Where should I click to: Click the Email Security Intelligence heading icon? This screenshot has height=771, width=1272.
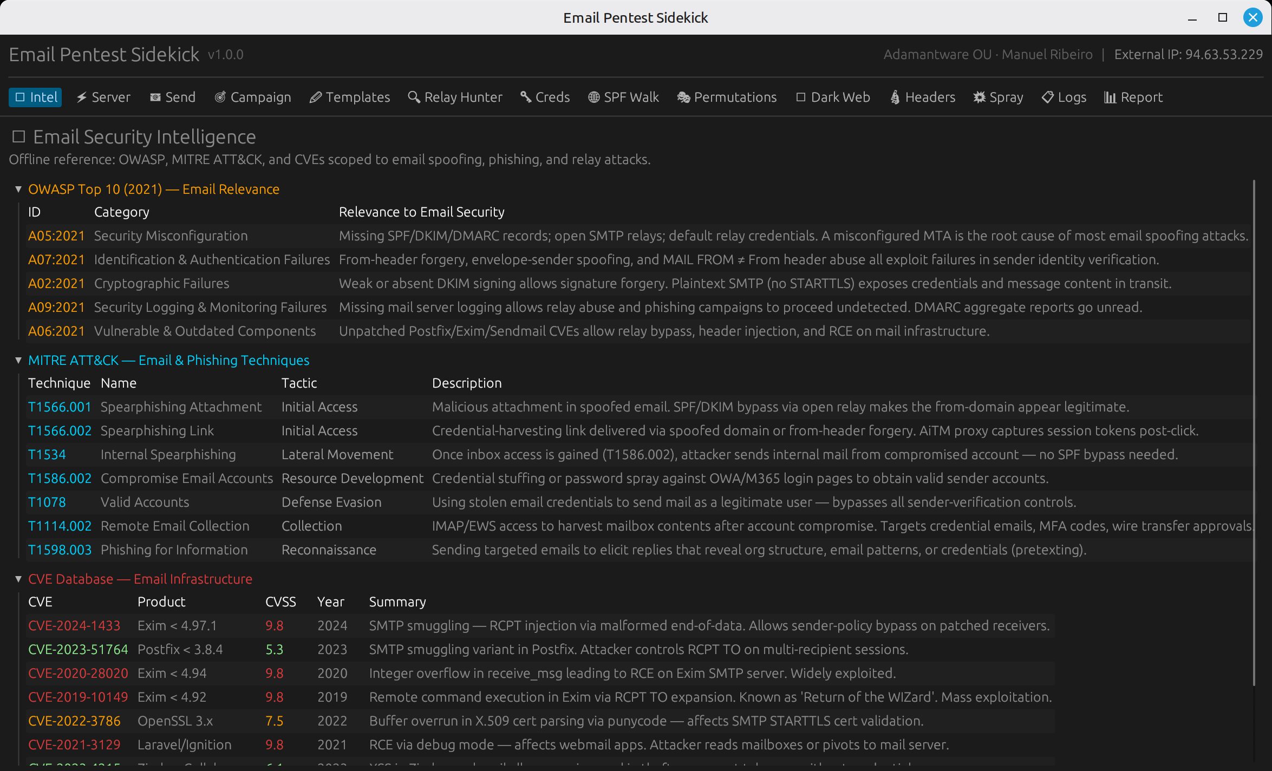pos(19,136)
